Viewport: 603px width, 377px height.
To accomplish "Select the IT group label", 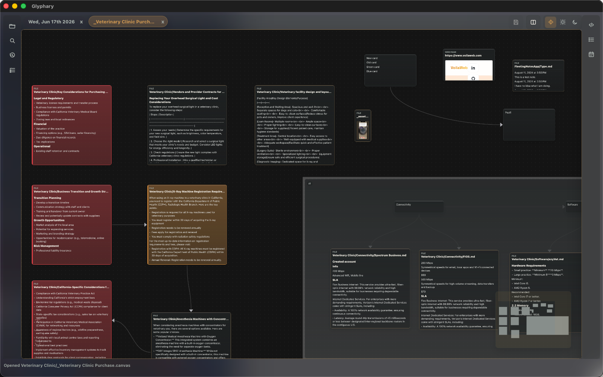I will pyautogui.click(x=310, y=184).
